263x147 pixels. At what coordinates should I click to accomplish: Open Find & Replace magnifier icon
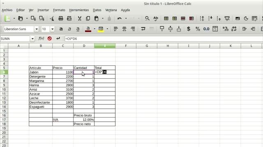[x=147, y=18]
